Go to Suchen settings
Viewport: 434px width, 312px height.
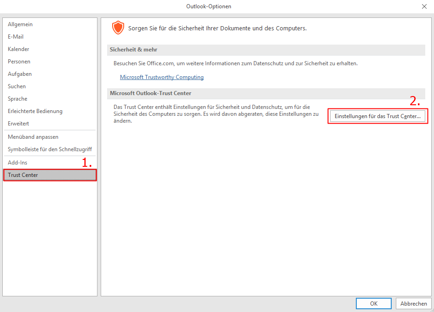17,86
